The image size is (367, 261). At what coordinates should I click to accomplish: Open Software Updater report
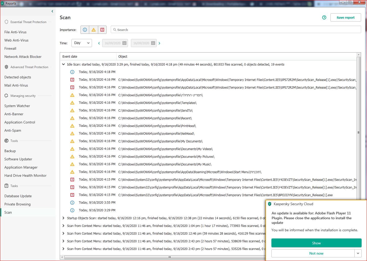18,159
